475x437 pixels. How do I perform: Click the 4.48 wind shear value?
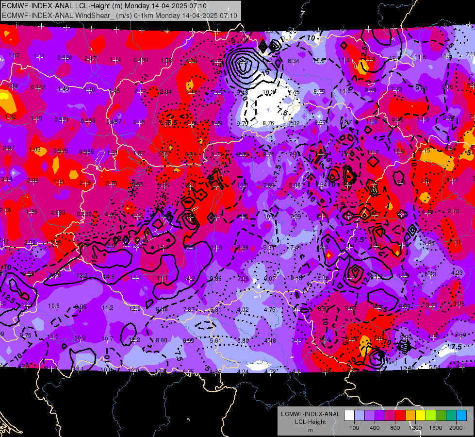tap(270, 341)
